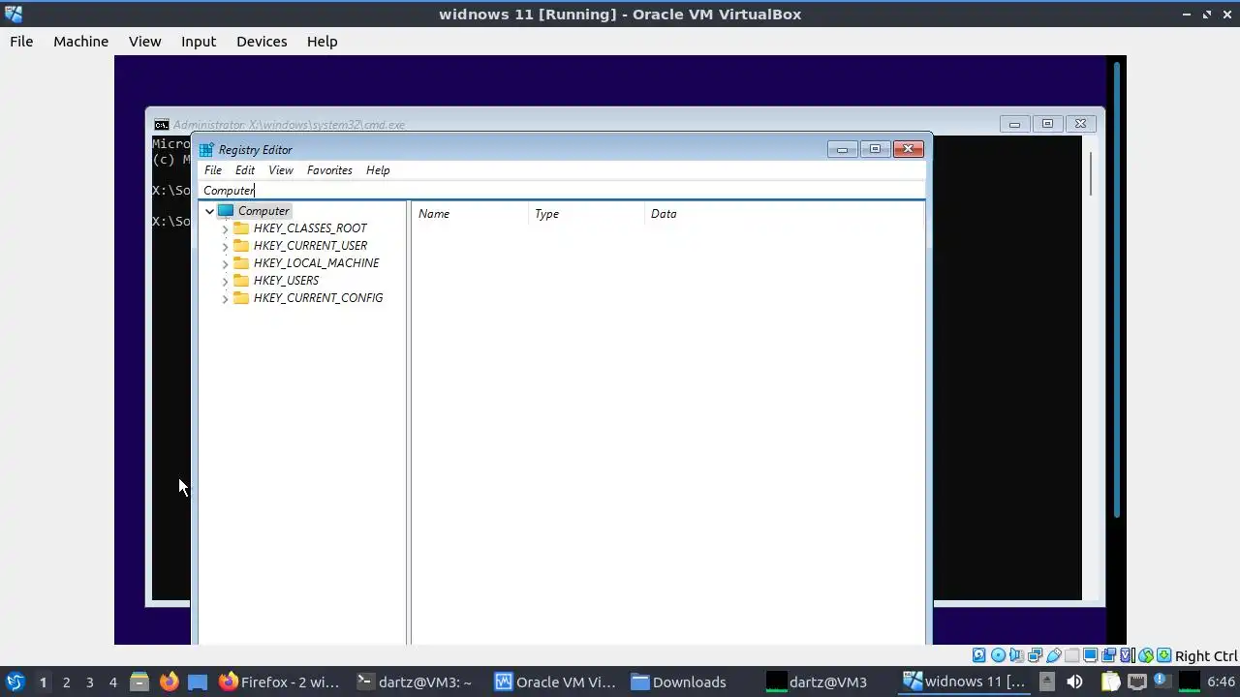Switch to workspace 2
The image size is (1240, 697).
coord(66,682)
